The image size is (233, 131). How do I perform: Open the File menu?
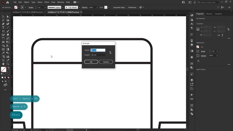click(15, 2)
